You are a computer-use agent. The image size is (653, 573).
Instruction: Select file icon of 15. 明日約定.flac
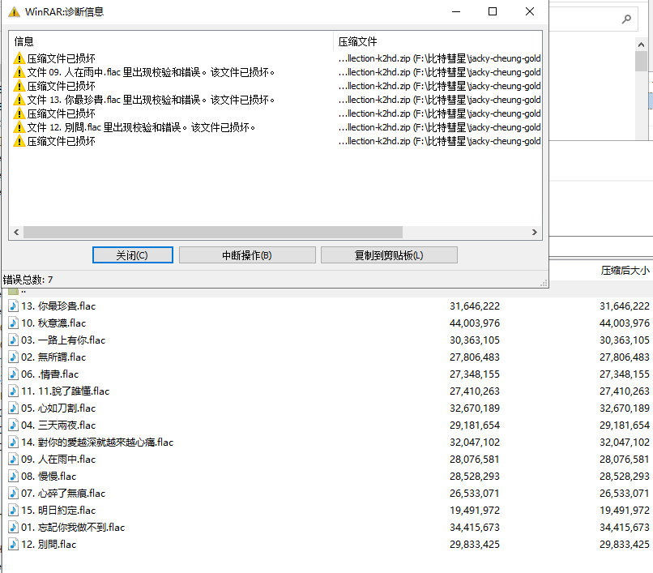click(13, 510)
